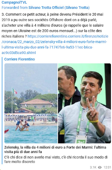Click the blue link preview side bar

click(x=2, y=110)
